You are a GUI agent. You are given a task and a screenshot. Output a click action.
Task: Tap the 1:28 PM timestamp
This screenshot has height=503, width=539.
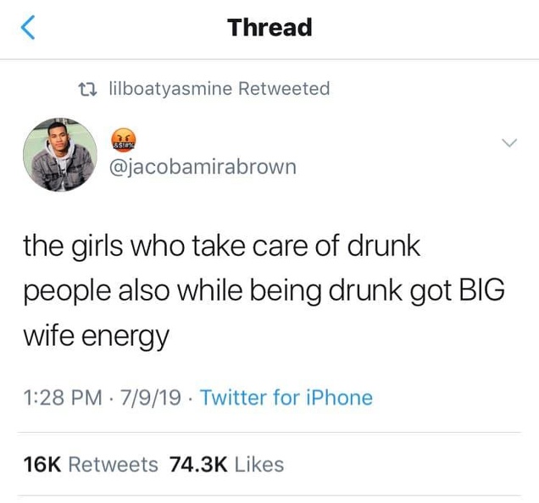(63, 398)
